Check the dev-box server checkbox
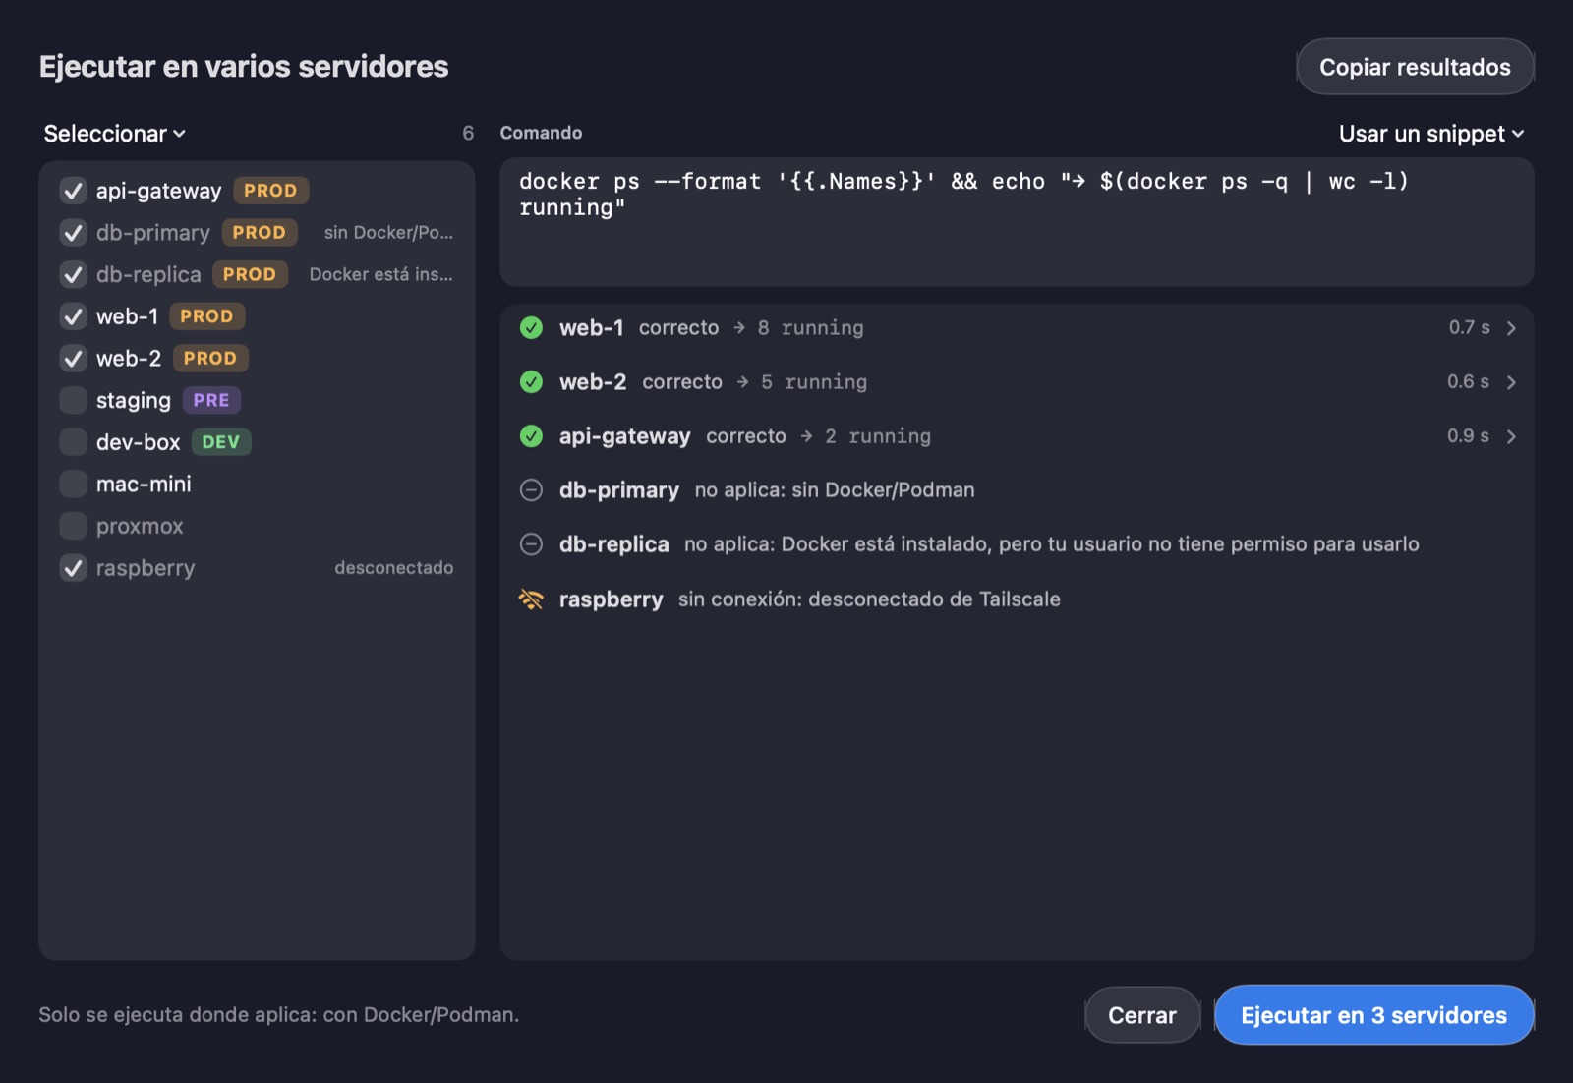The height and width of the screenshot is (1083, 1573). coord(73,442)
